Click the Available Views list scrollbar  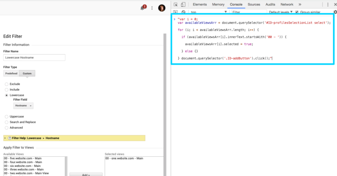click(x=66, y=166)
